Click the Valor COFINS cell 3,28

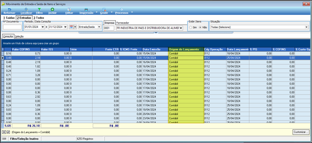click(x=26, y=75)
